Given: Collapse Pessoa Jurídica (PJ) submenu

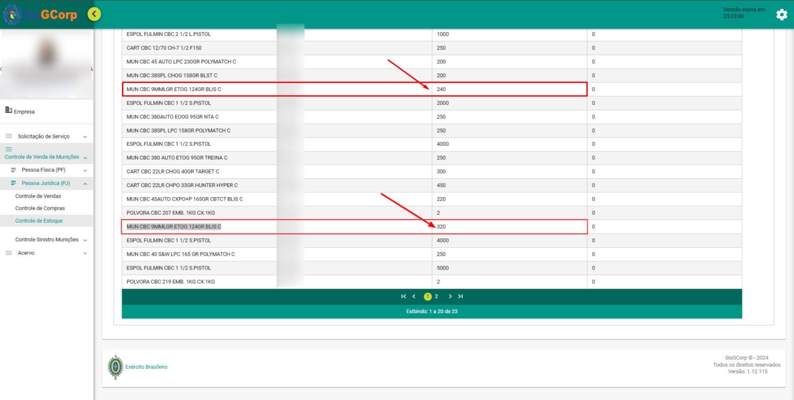Looking at the screenshot, I should click(85, 183).
